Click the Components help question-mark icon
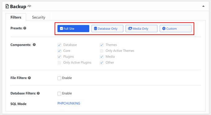The image size is (211, 115). pyautogui.click(x=34, y=45)
